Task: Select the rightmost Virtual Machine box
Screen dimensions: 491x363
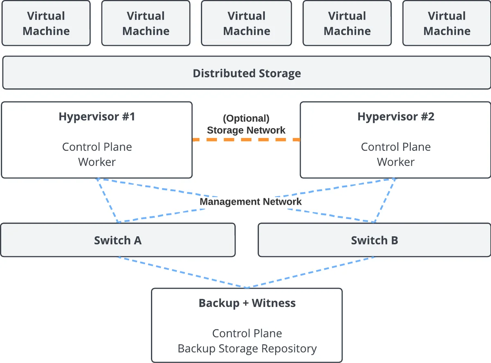Action: (447, 23)
